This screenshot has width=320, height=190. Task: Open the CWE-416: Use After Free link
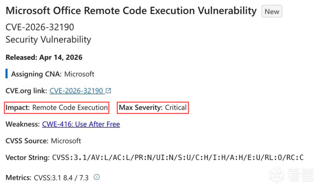point(81,124)
